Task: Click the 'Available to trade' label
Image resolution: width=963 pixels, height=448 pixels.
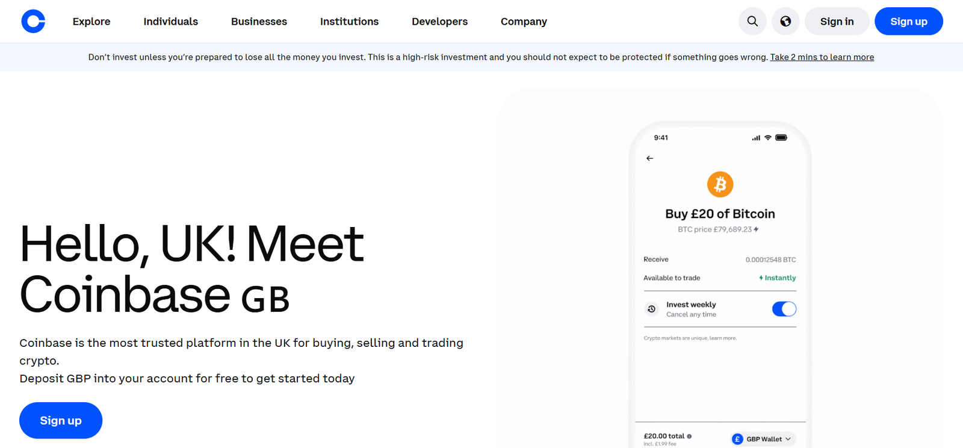Action: 672,278
